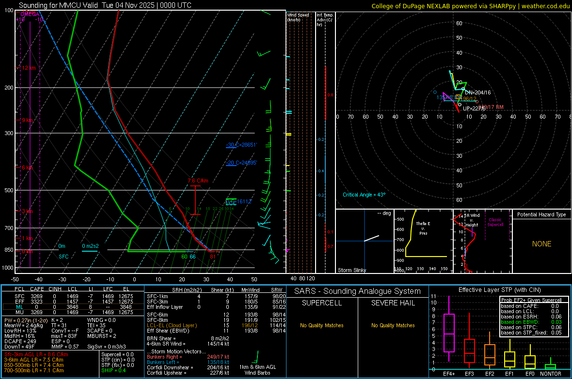Select the 'Eff Shear (EBWD)' row

216,331
